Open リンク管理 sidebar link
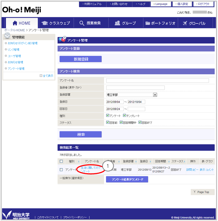This screenshot has width=218, height=221. pyautogui.click(x=13, y=49)
